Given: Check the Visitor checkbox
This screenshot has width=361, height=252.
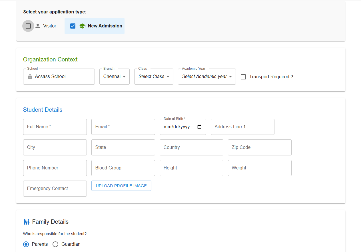Looking at the screenshot, I should [28, 26].
